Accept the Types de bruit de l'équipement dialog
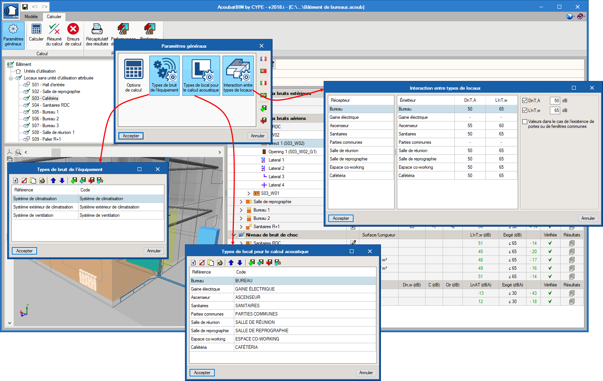Image resolution: width=603 pixels, height=381 pixels. click(24, 251)
